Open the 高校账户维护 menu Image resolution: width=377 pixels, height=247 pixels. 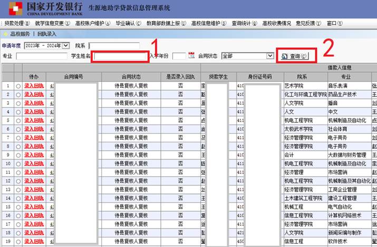point(93,24)
